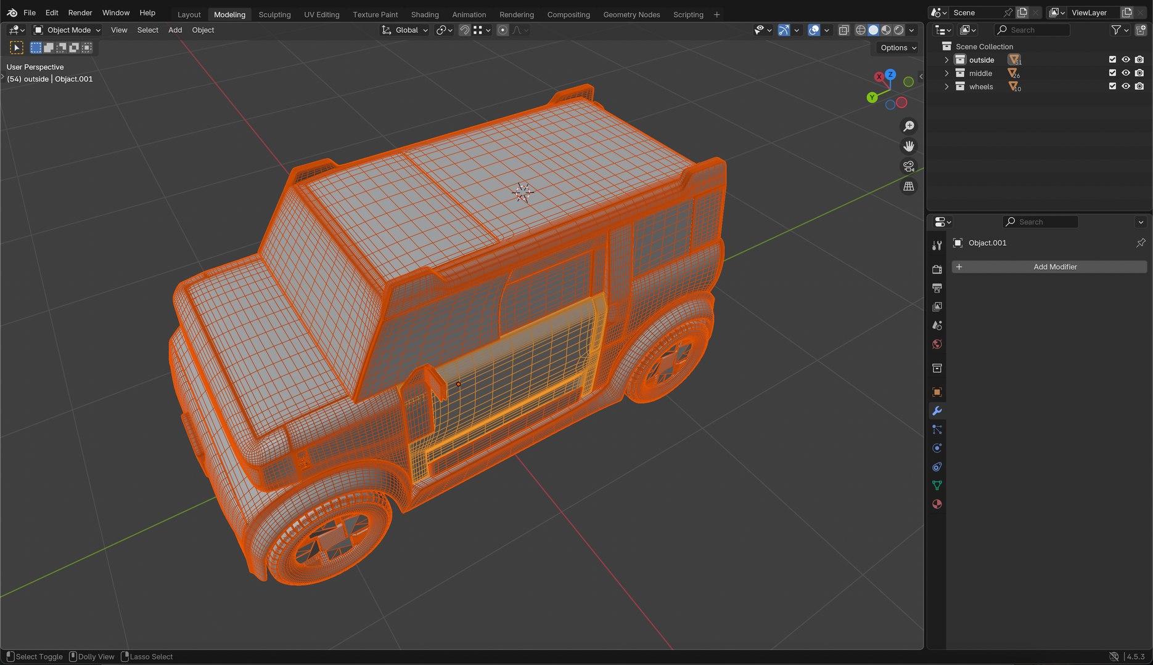1153x665 pixels.
Task: Click the Blender logo menu icon
Action: 12,12
